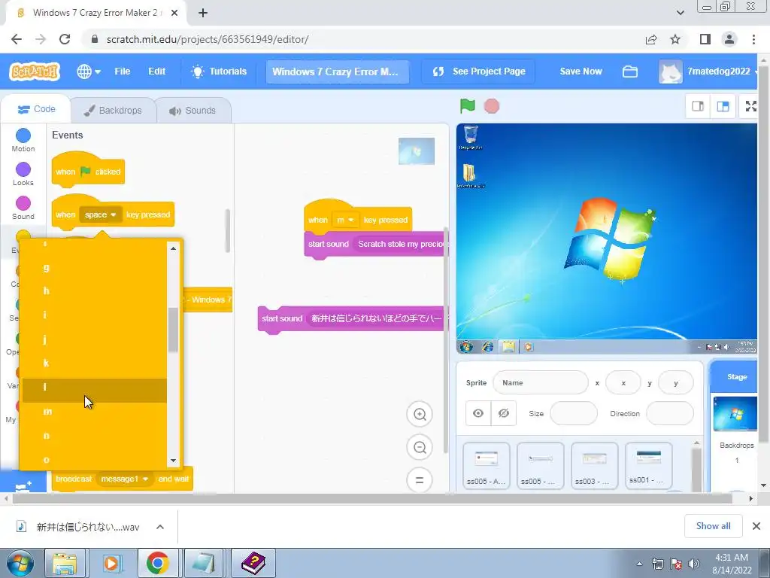
Task: Click Show all downloads
Action: [713, 526]
